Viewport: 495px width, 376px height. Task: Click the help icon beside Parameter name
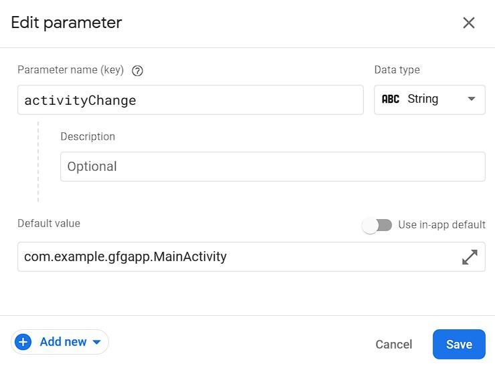tap(138, 71)
